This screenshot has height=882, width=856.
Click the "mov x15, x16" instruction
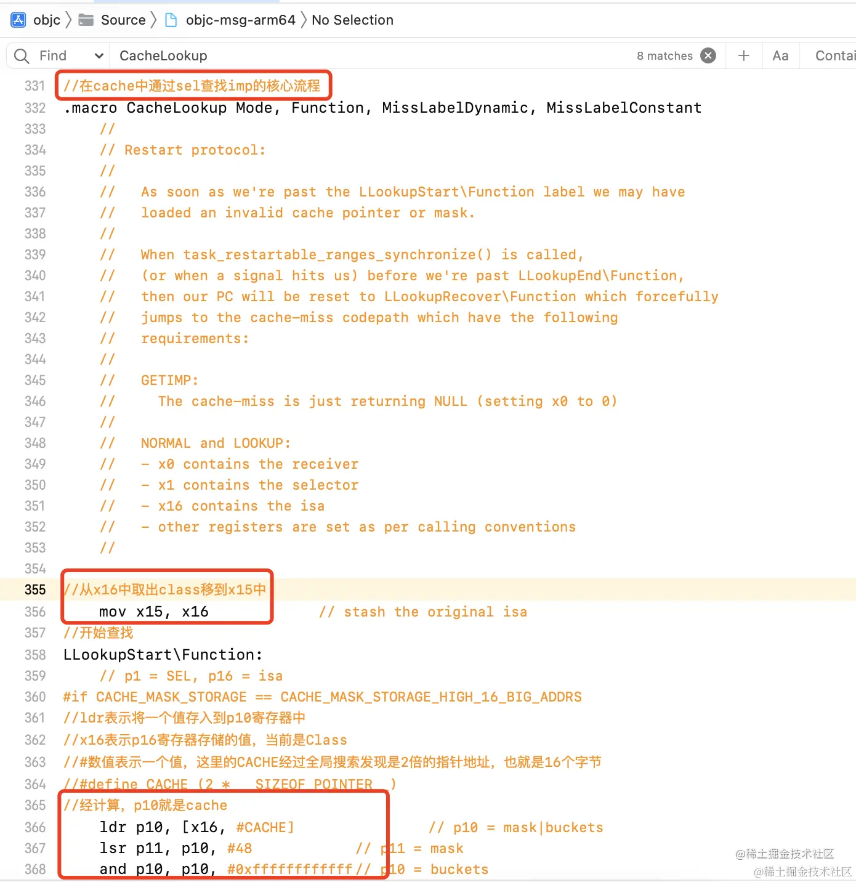click(154, 612)
